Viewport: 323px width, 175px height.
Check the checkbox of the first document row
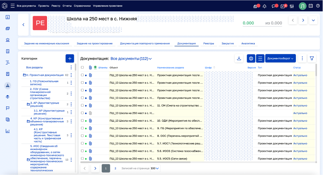[82, 74]
